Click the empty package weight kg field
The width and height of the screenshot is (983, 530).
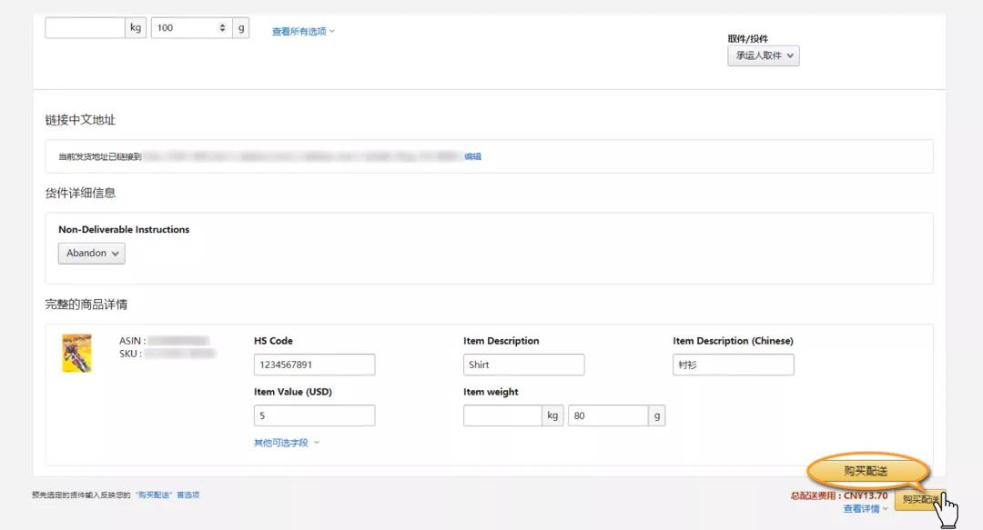[x=85, y=28]
